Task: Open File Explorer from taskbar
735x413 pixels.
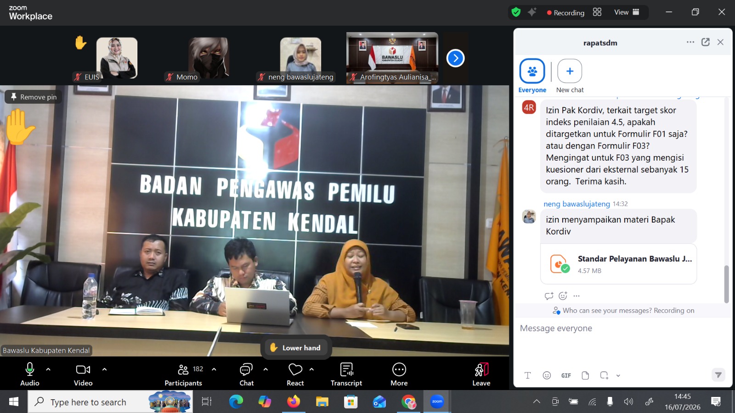Action: coord(322,402)
